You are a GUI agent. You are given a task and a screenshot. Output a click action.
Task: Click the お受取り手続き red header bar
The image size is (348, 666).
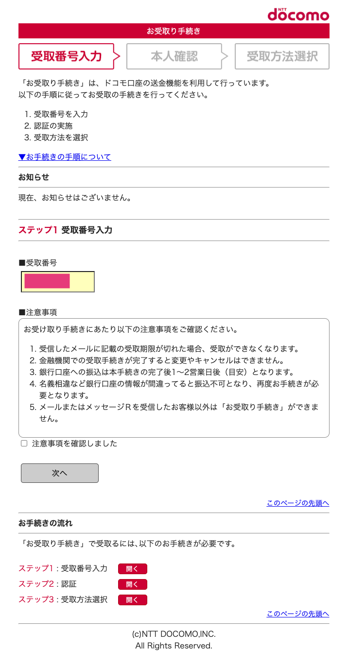click(174, 31)
